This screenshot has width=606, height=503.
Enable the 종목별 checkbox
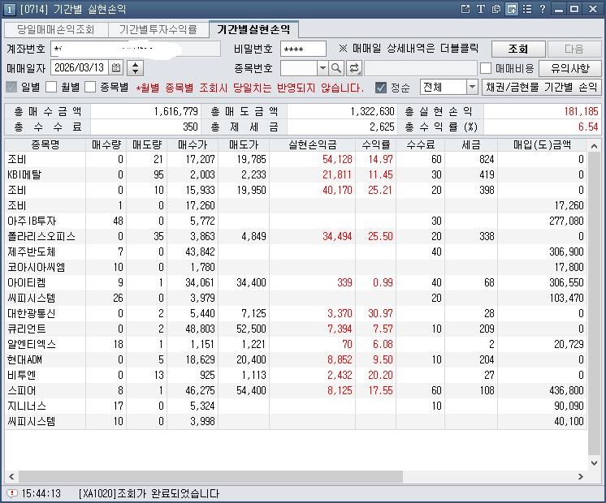(x=90, y=87)
